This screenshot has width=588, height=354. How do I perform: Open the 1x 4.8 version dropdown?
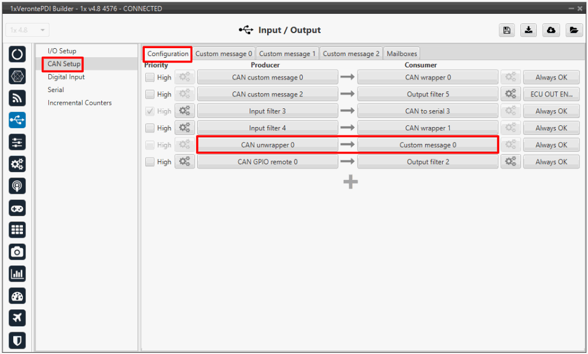click(28, 30)
